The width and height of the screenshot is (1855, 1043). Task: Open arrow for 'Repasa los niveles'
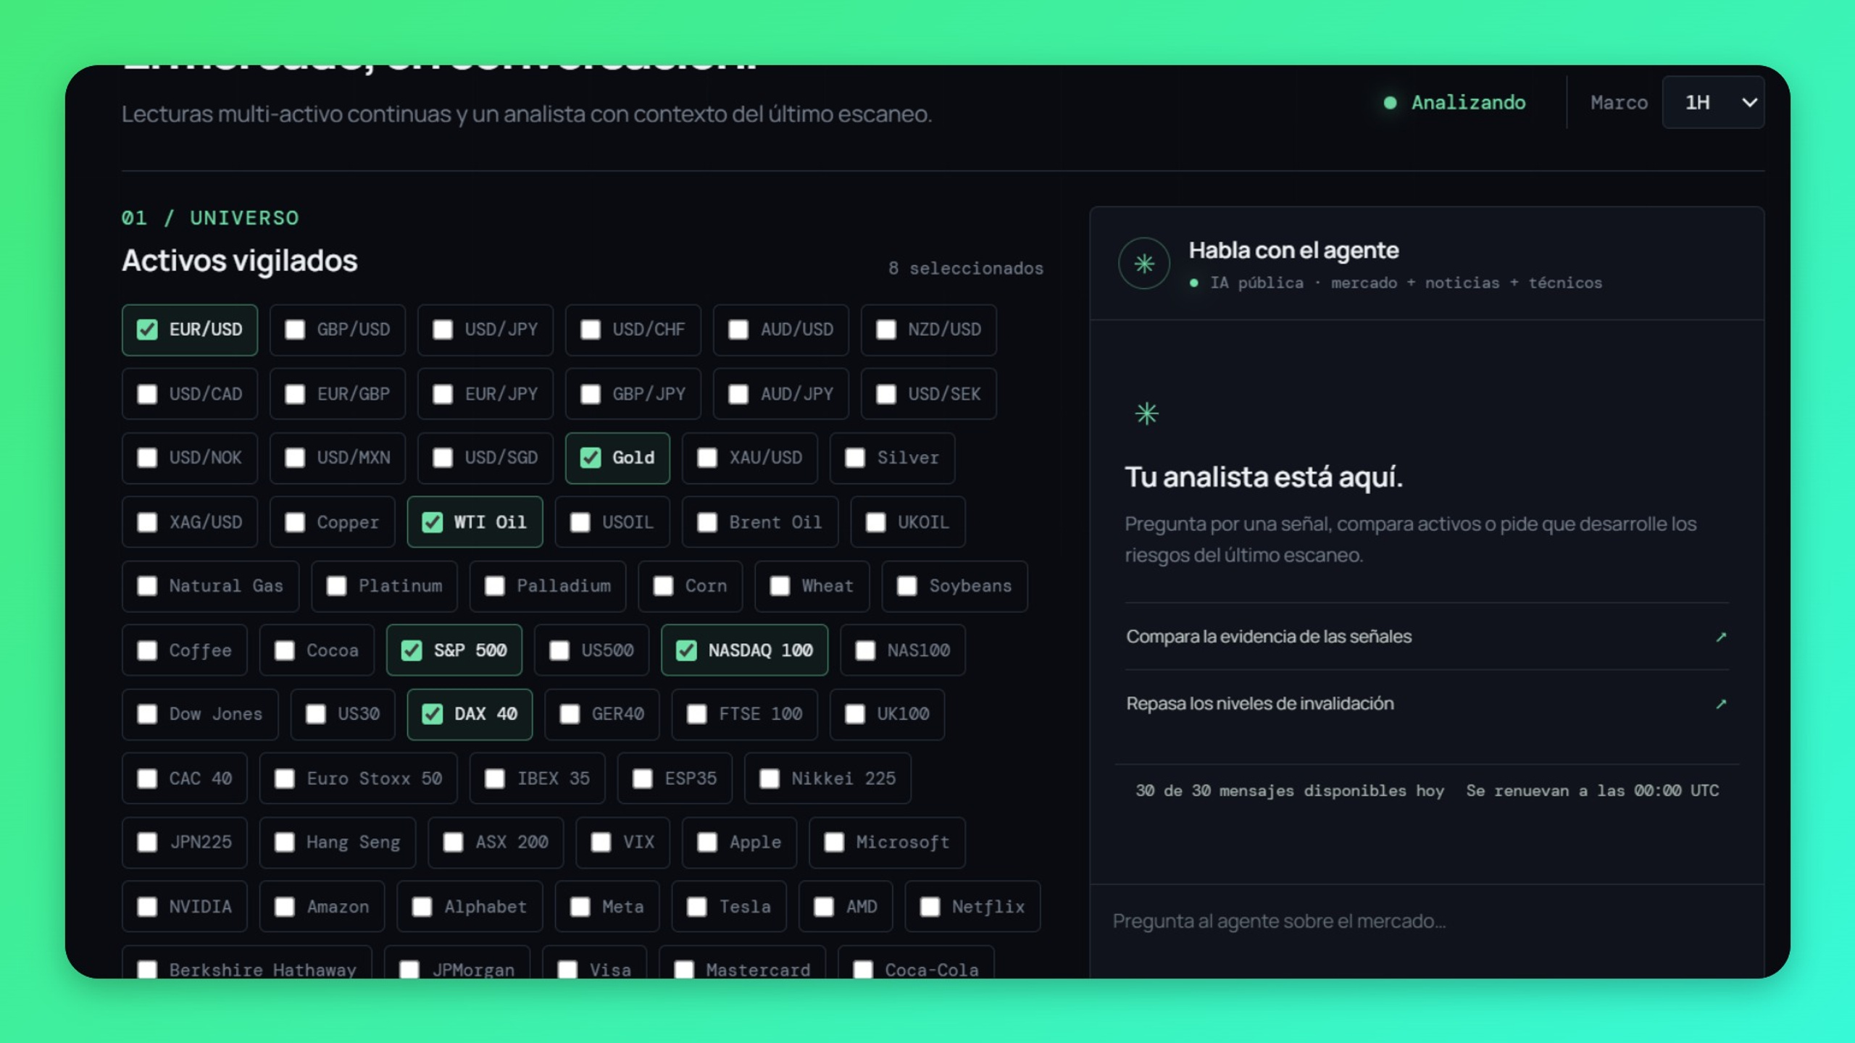tap(1721, 704)
